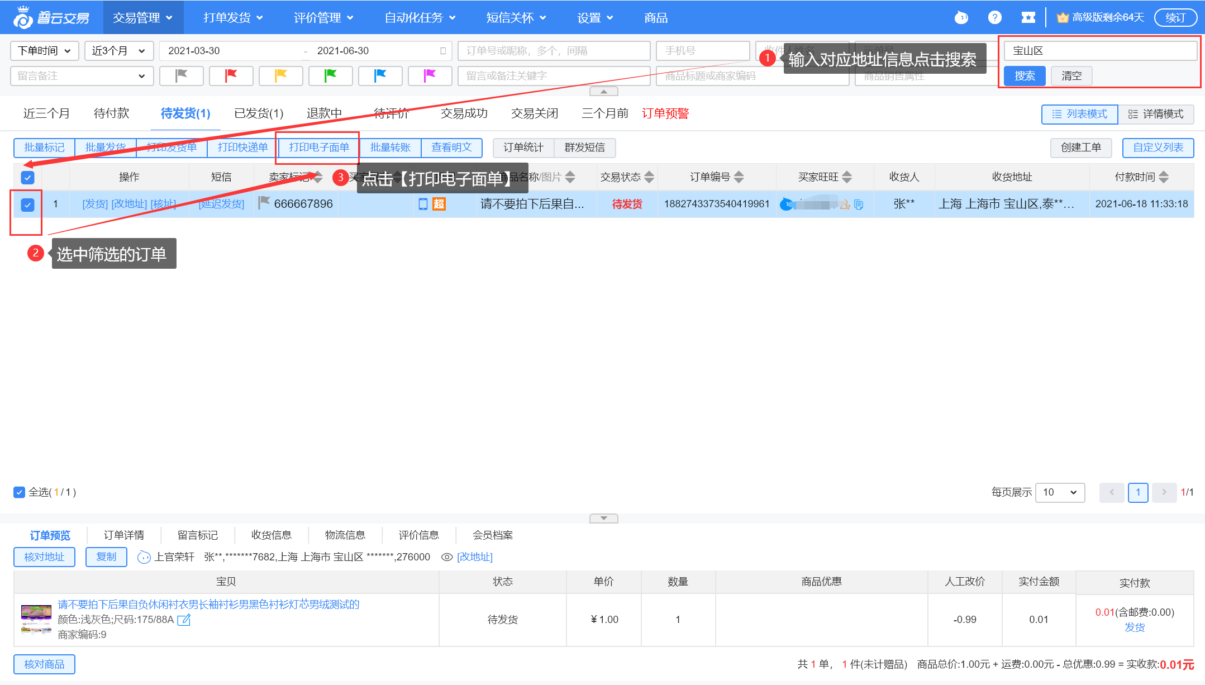The width and height of the screenshot is (1205, 685).
Task: Click the piggy bank icon in header
Action: coord(961,17)
